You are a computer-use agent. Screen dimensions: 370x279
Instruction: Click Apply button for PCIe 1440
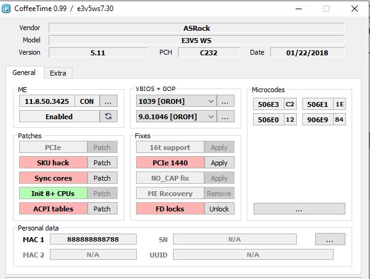coord(219,163)
